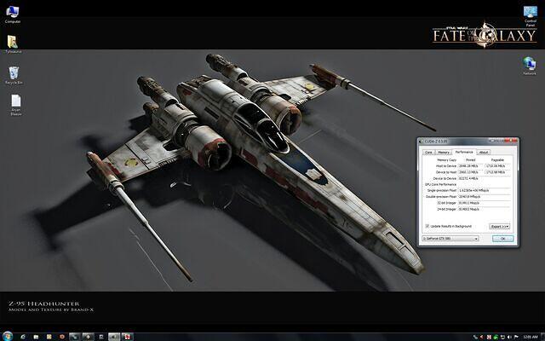Click the Windows Start orb
This screenshot has width=545, height=341.
tap(7, 335)
